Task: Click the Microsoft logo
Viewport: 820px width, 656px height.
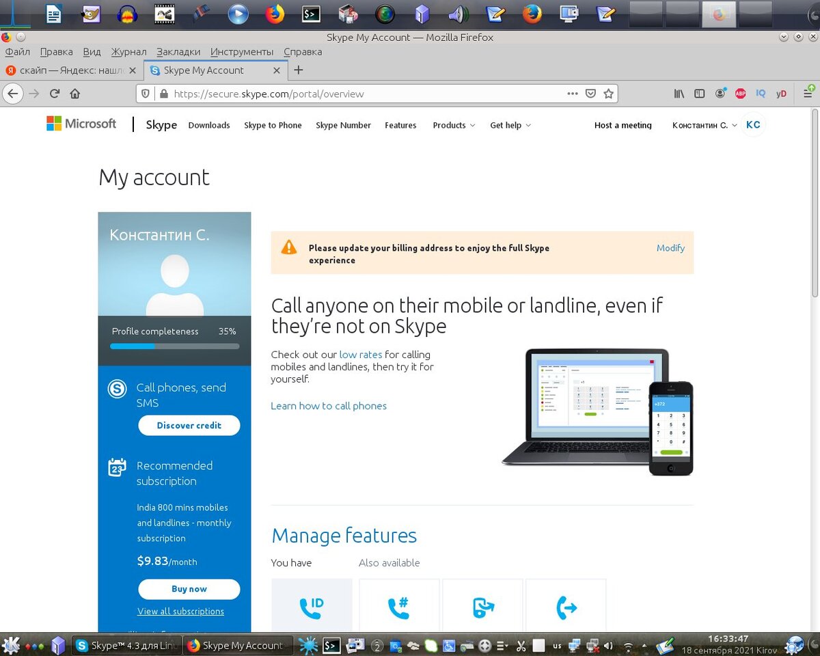Action: point(81,124)
